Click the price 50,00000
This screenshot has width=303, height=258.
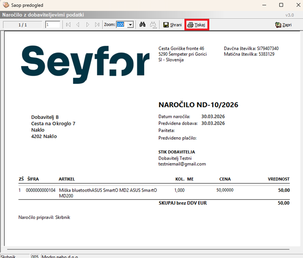point(225,190)
